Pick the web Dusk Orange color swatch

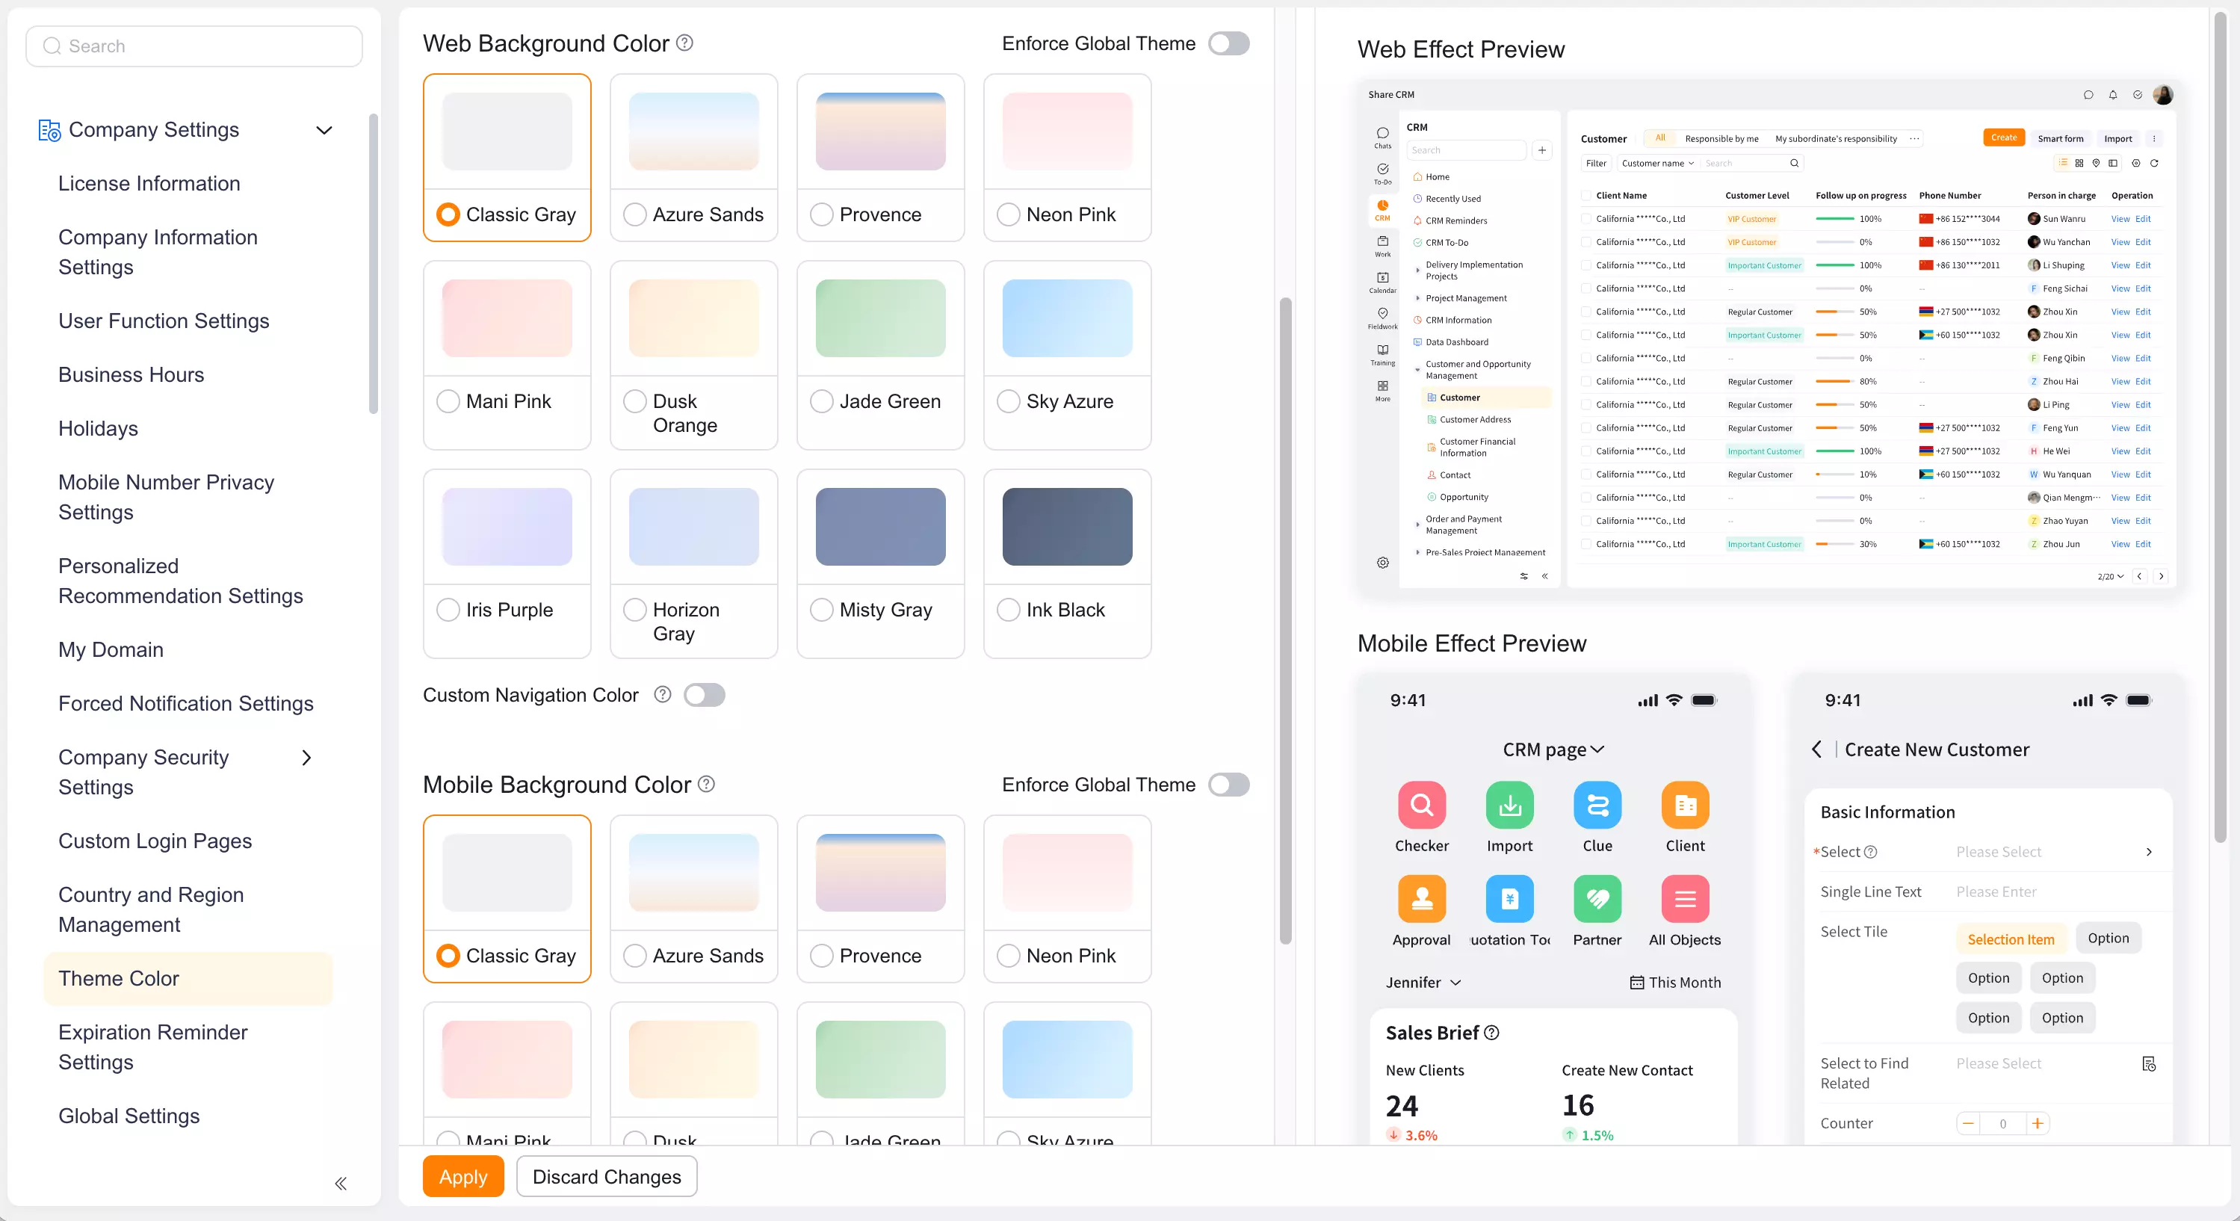693,318
